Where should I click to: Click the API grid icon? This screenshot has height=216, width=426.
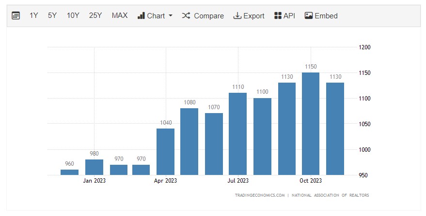click(278, 15)
